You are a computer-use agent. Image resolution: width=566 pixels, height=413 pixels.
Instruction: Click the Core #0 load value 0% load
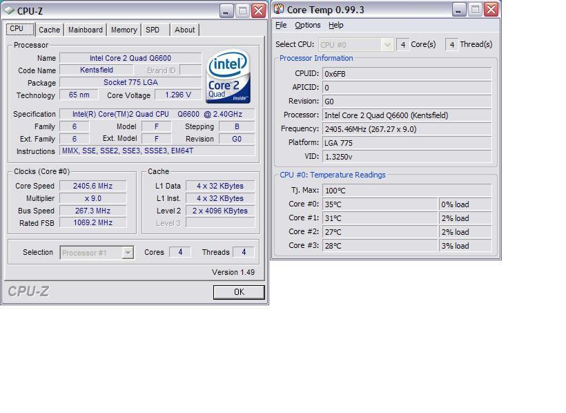tap(465, 204)
